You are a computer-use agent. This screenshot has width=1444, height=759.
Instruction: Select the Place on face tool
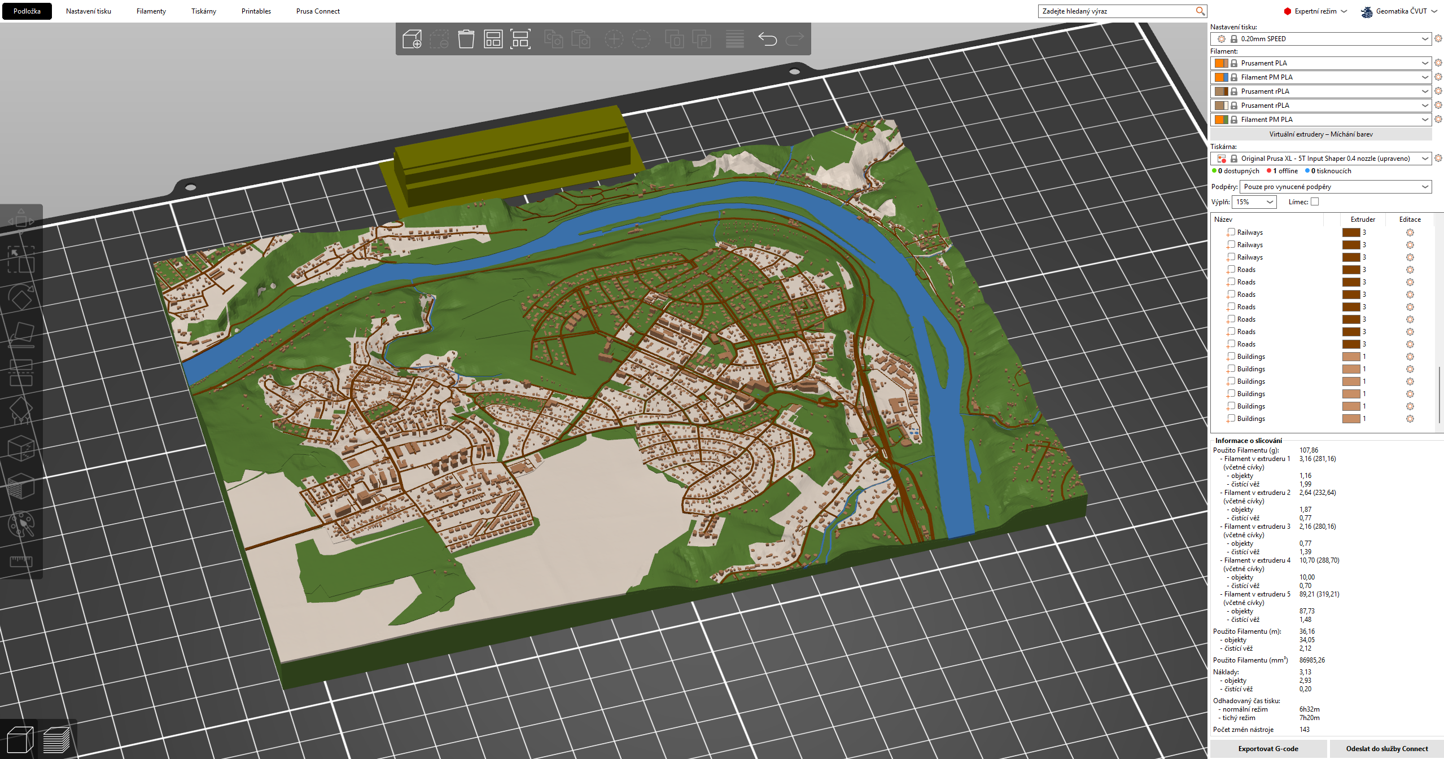[x=21, y=335]
